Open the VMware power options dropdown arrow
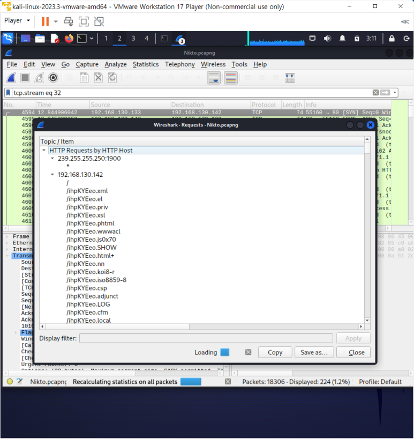The height and width of the screenshot is (439, 414). point(56,21)
